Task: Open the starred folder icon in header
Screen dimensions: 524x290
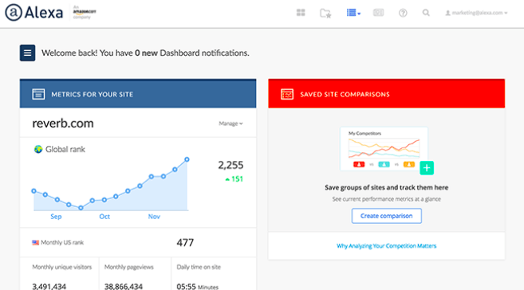Action: click(325, 13)
